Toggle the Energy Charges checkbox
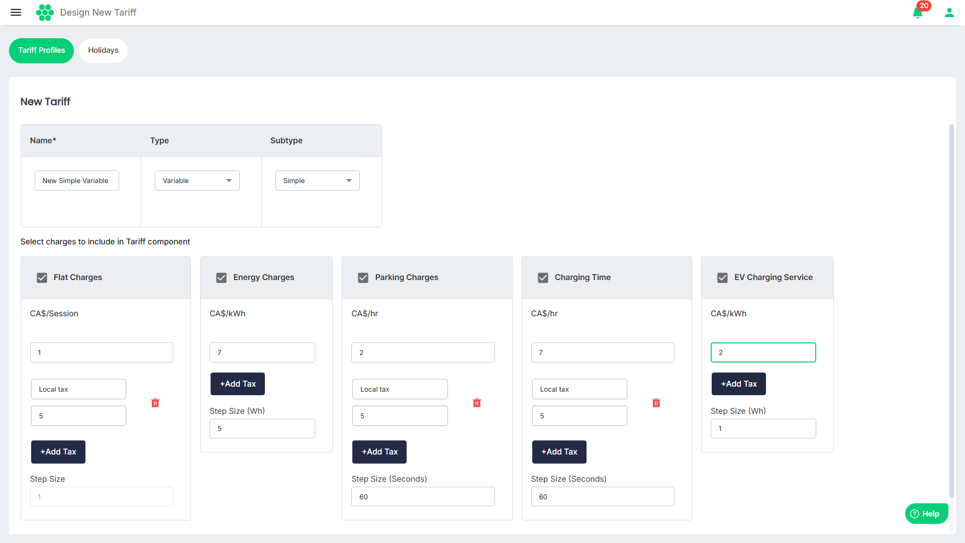The height and width of the screenshot is (543, 965). pyautogui.click(x=221, y=278)
